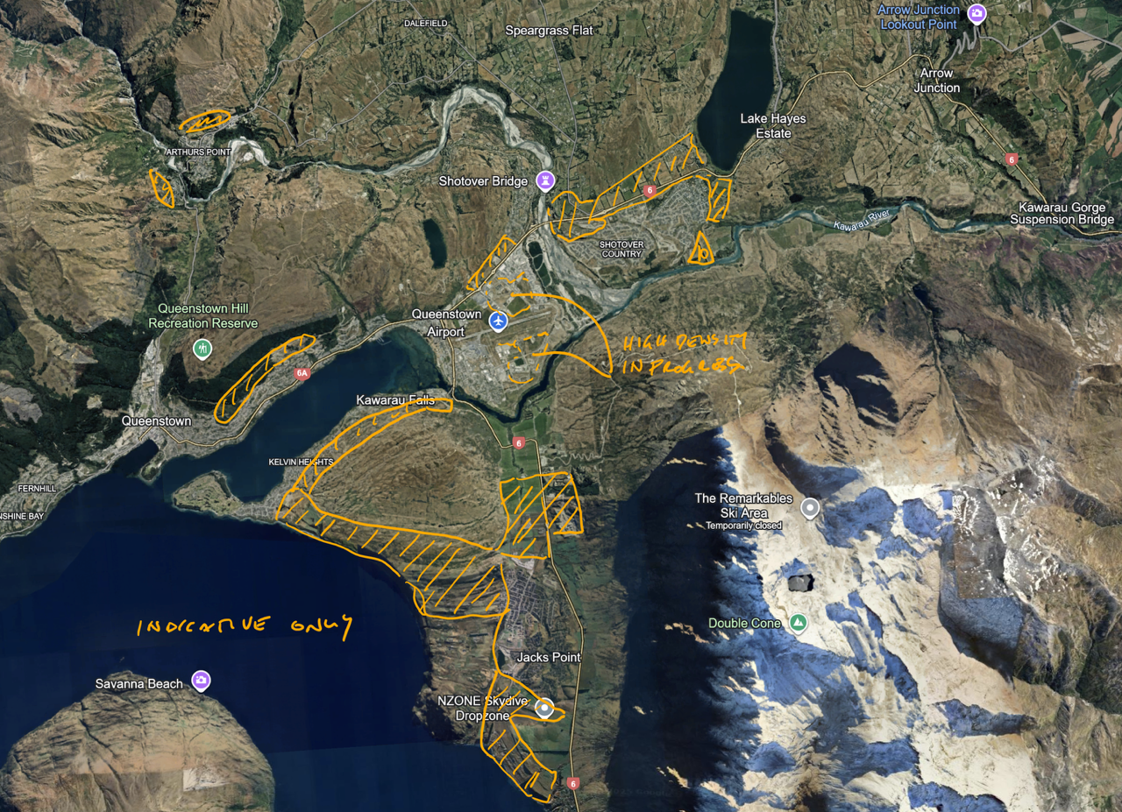Select the Arrow Junction town label

937,81
